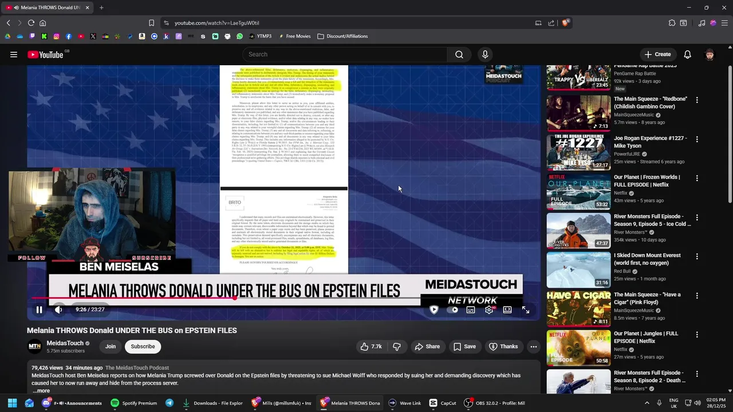Open the MeidasTouch channel name link
733x412 pixels.
coord(65,343)
